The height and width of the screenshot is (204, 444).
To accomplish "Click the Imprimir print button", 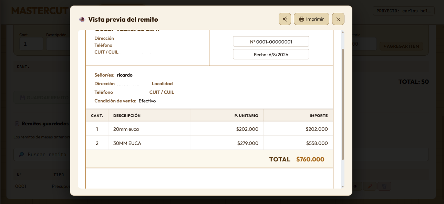I will (311, 19).
